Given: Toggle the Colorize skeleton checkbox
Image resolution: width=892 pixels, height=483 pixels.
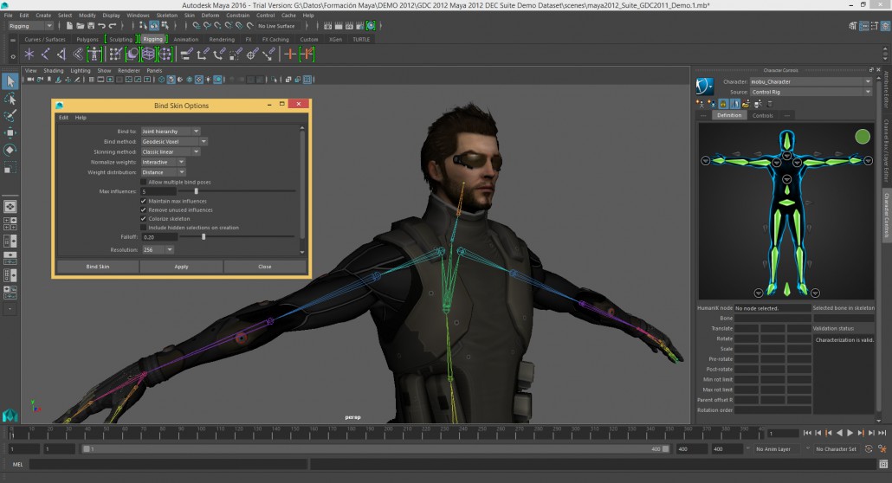Looking at the screenshot, I should coord(144,218).
